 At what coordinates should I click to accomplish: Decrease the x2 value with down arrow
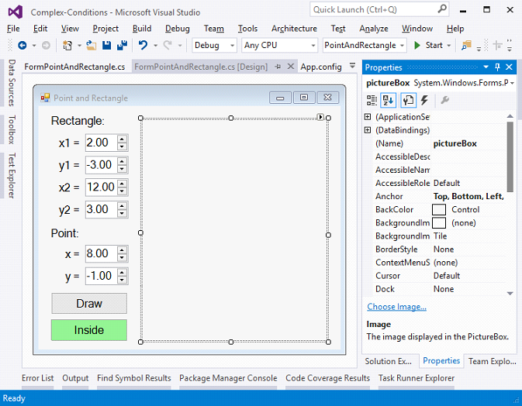(x=123, y=191)
